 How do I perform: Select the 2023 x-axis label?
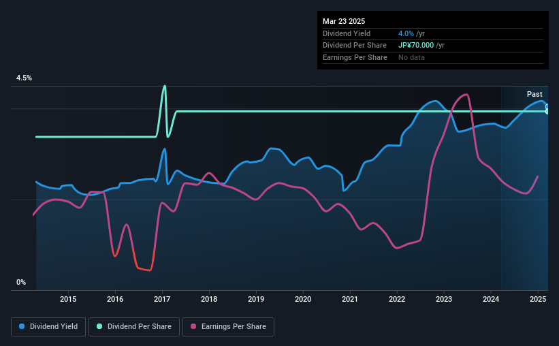click(x=444, y=299)
